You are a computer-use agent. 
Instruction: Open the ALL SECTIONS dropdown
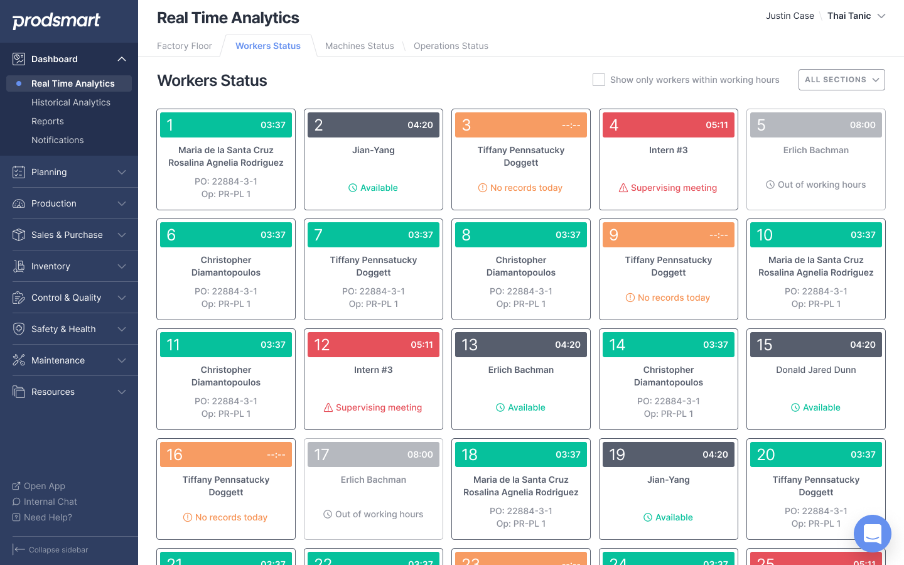click(841, 80)
